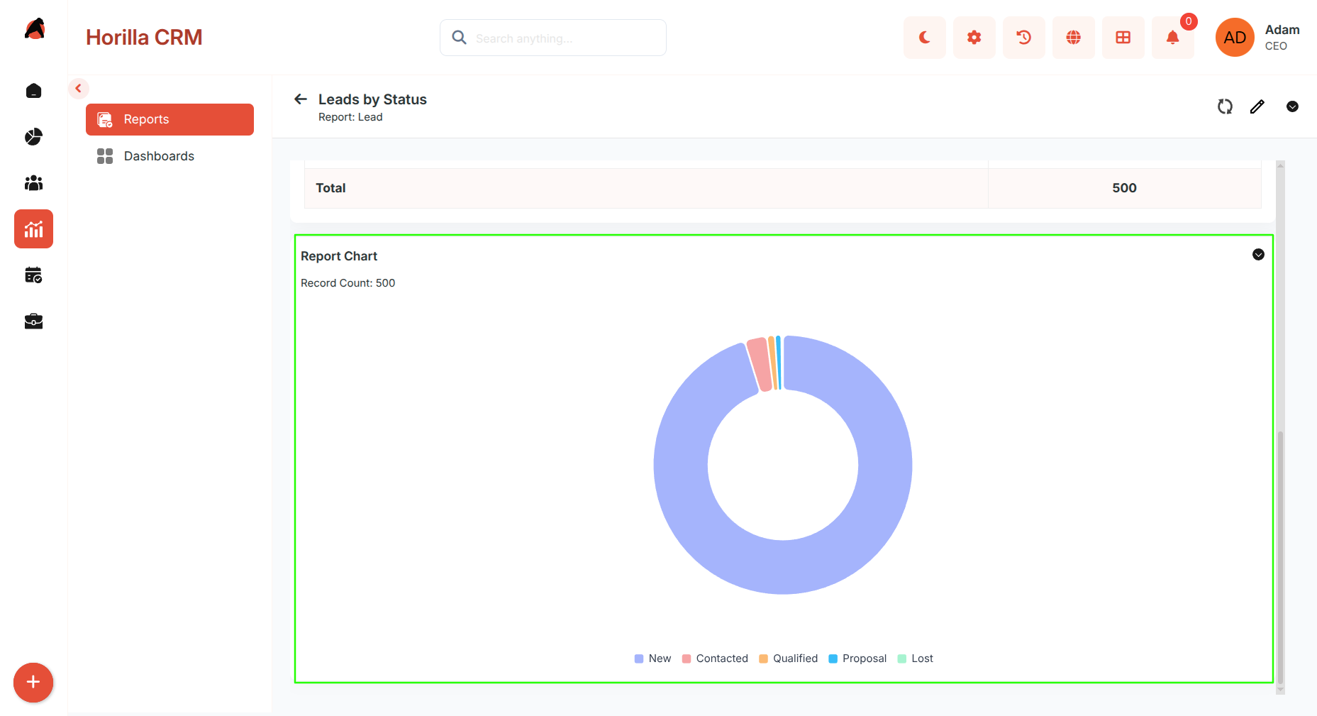Image resolution: width=1317 pixels, height=716 pixels.
Task: Toggle dark mode moon icon
Action: (924, 38)
